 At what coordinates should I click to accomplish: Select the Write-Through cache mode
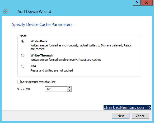point(23,55)
